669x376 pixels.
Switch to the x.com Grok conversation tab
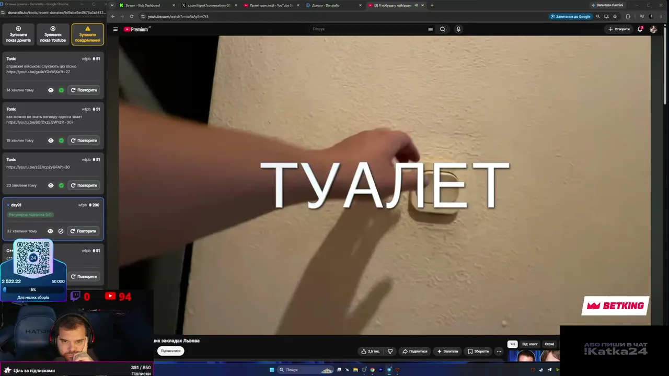(x=209, y=5)
